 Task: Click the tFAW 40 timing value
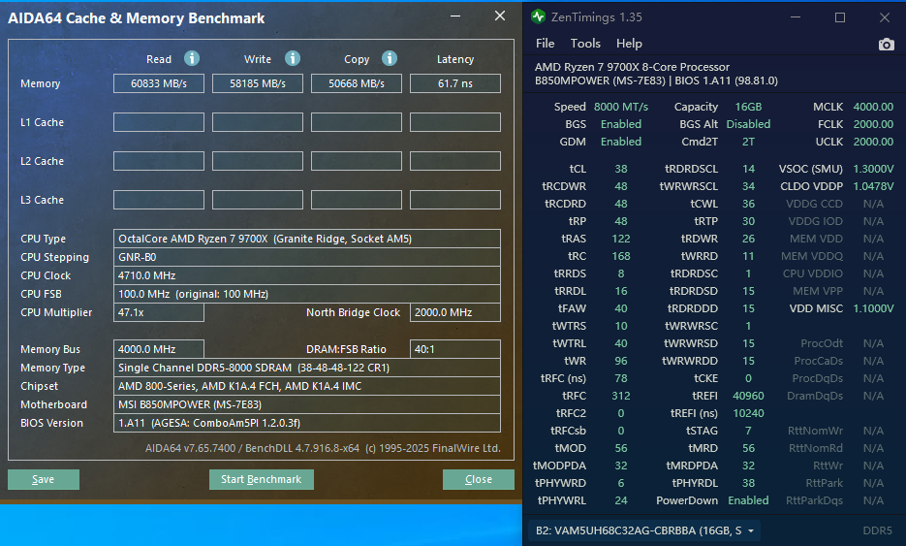click(x=621, y=308)
